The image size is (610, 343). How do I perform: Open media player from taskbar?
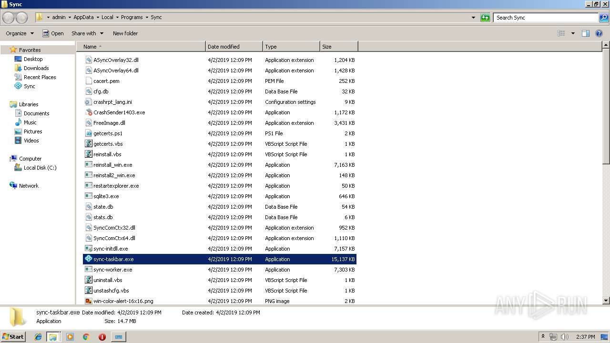tap(70, 337)
